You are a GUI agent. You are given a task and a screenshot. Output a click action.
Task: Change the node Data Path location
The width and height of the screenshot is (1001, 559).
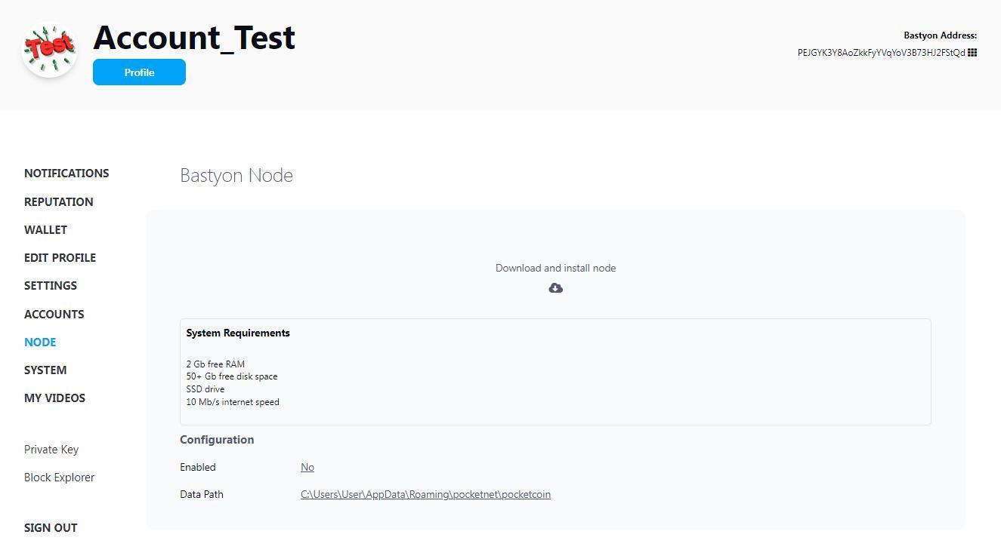425,494
